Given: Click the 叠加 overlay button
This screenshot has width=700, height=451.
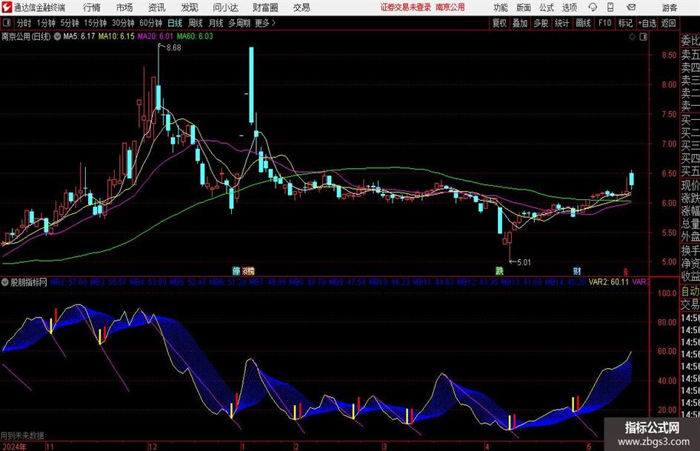Looking at the screenshot, I should [520, 23].
